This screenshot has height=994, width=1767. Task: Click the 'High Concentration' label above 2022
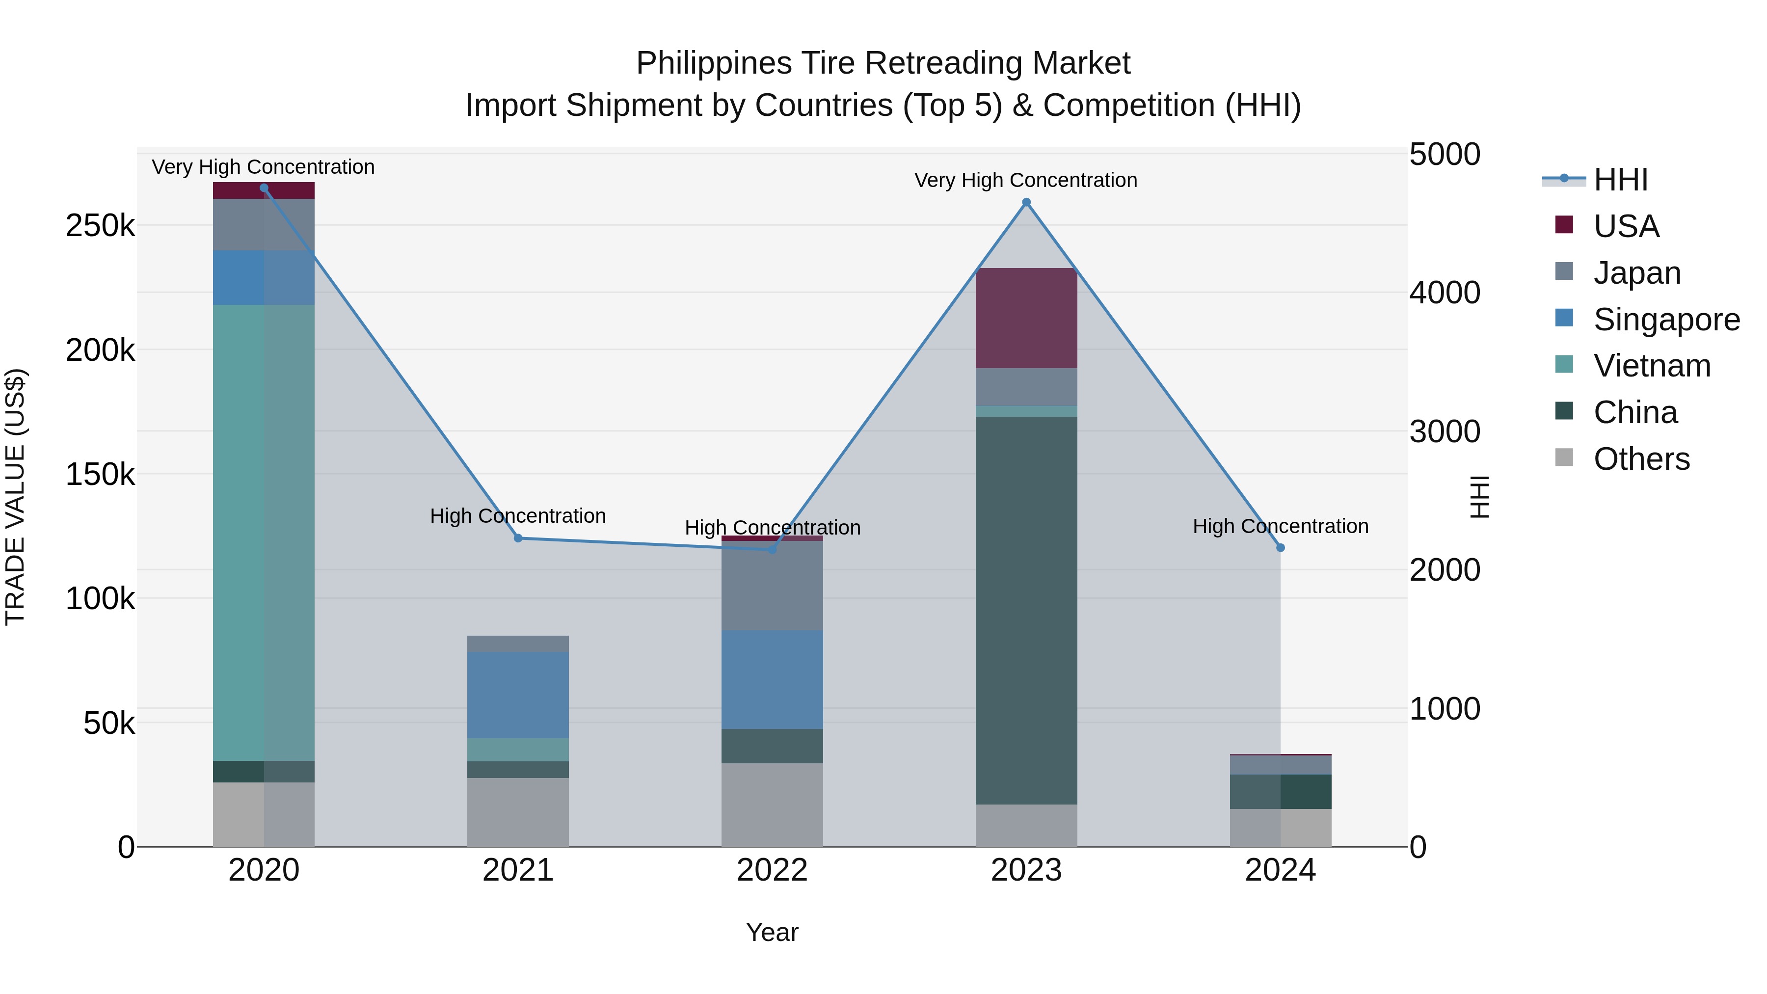773,528
